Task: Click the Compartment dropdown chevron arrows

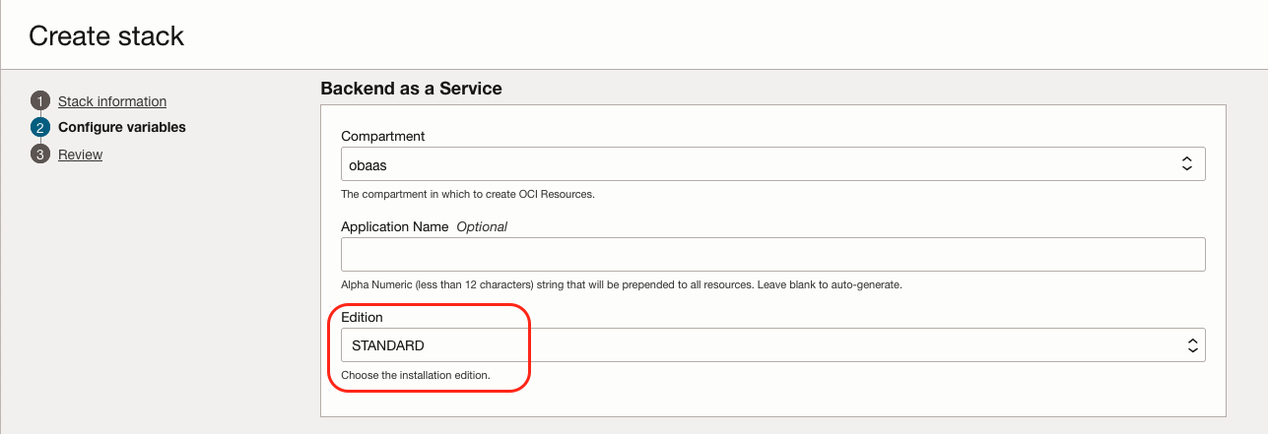Action: tap(1187, 164)
